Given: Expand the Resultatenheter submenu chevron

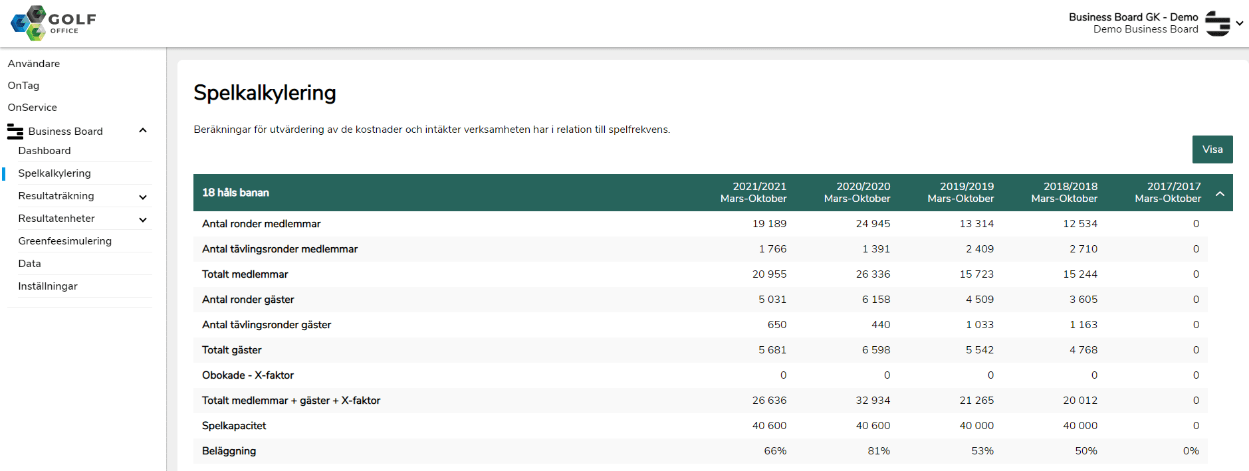Looking at the screenshot, I should (142, 219).
